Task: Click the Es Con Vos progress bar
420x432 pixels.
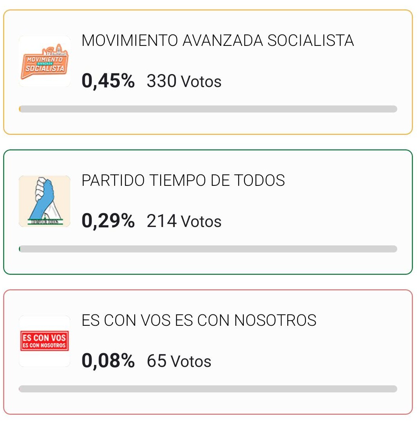Action: [208, 389]
